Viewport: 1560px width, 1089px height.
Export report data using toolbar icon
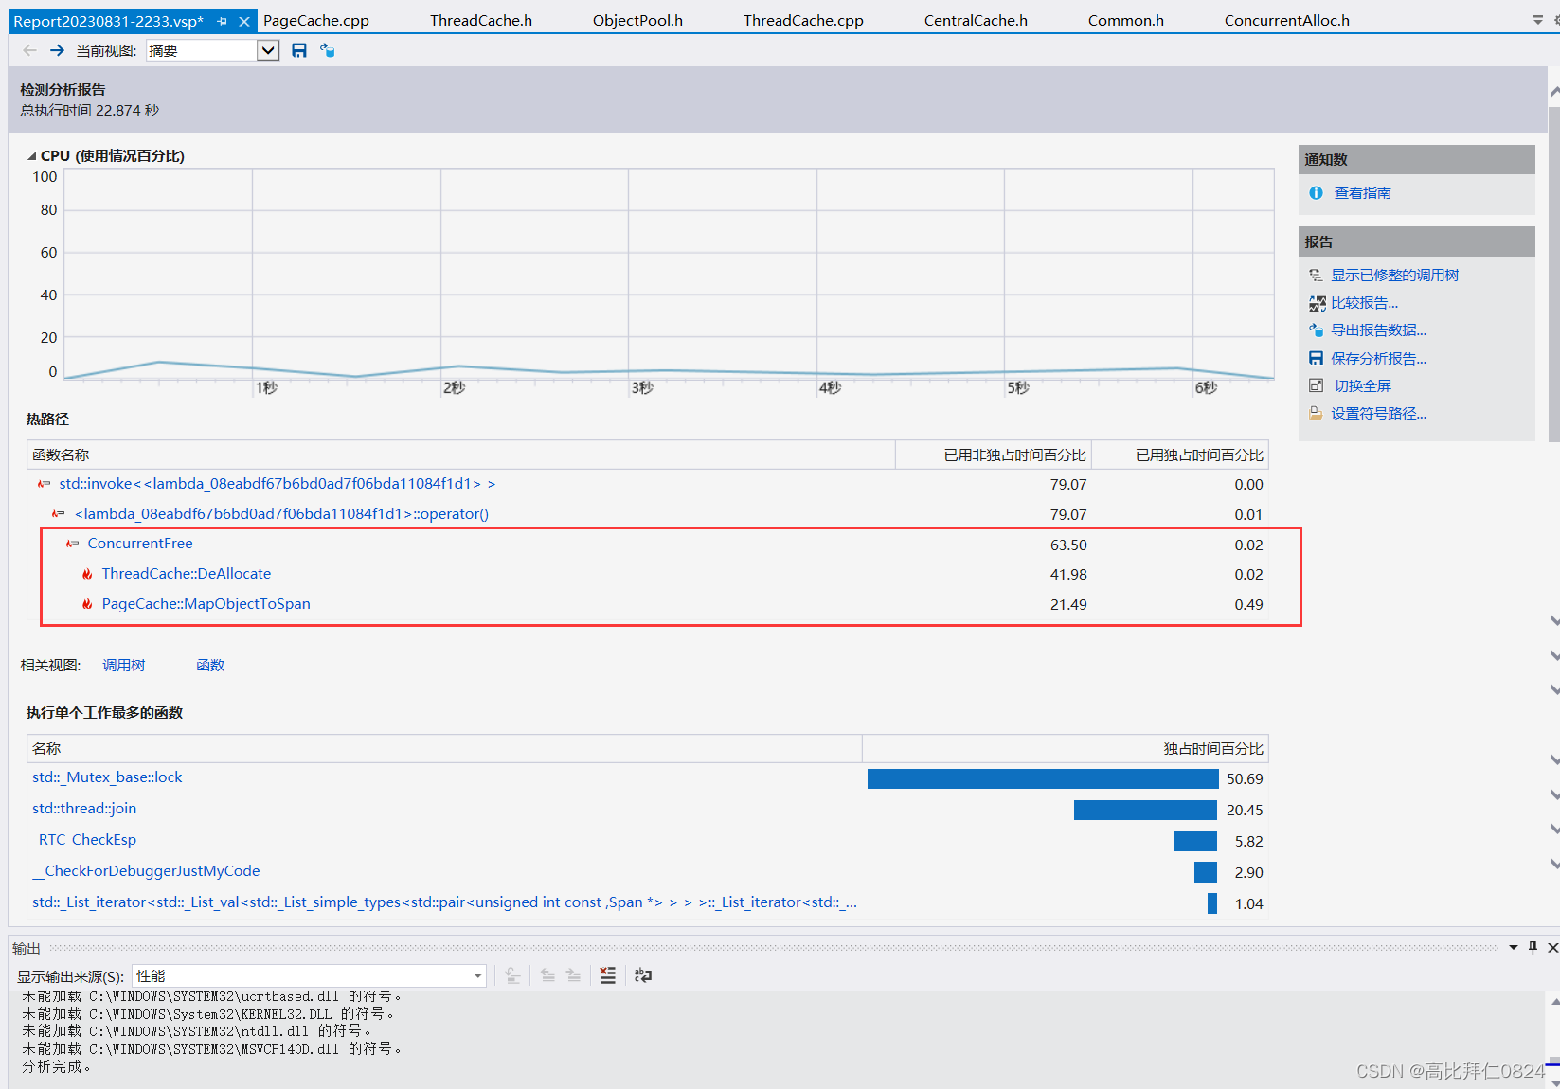coord(328,50)
